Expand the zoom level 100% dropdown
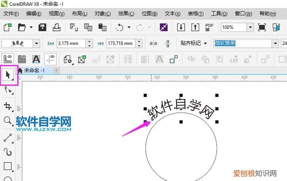 coord(250,27)
